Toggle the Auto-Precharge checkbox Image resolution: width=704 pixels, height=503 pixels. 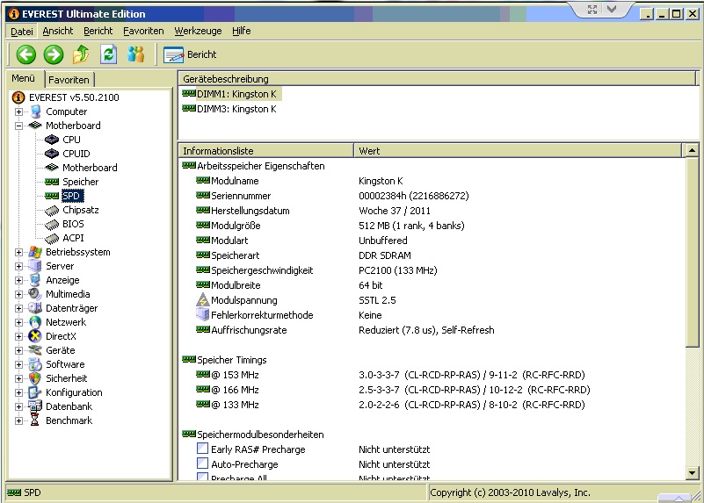(x=202, y=463)
